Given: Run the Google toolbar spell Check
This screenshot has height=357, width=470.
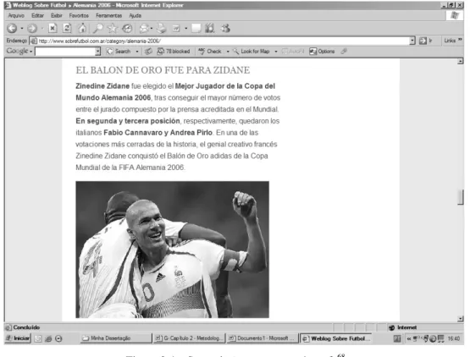Looking at the screenshot, I should [210, 52].
